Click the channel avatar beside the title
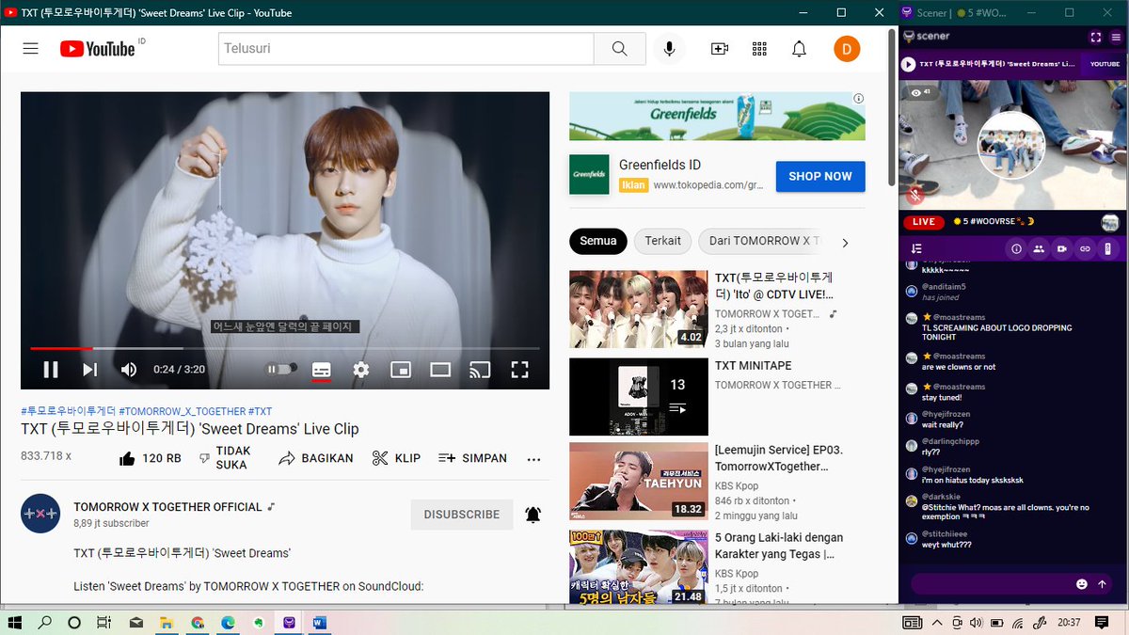1129x635 pixels. click(40, 514)
